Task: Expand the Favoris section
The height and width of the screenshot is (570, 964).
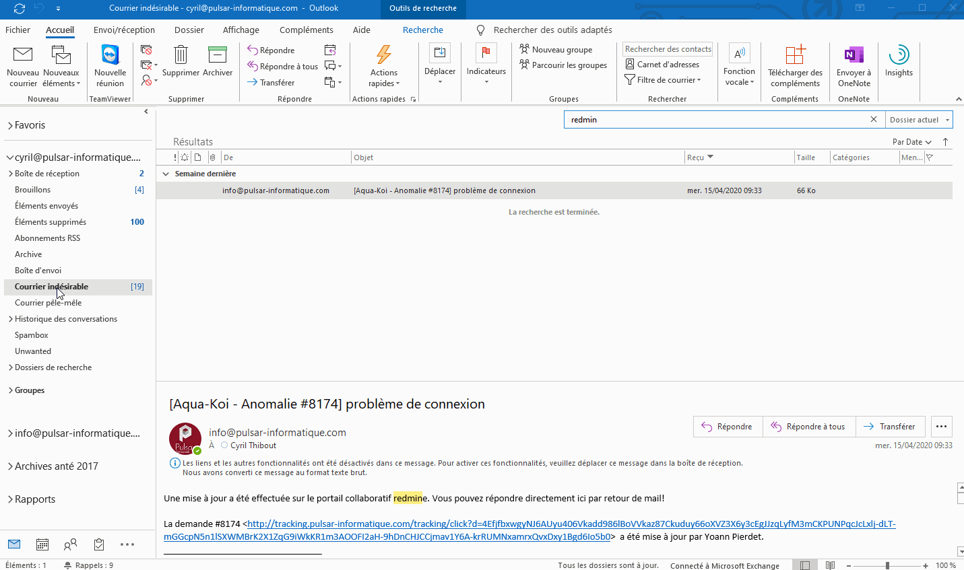Action: 10,125
